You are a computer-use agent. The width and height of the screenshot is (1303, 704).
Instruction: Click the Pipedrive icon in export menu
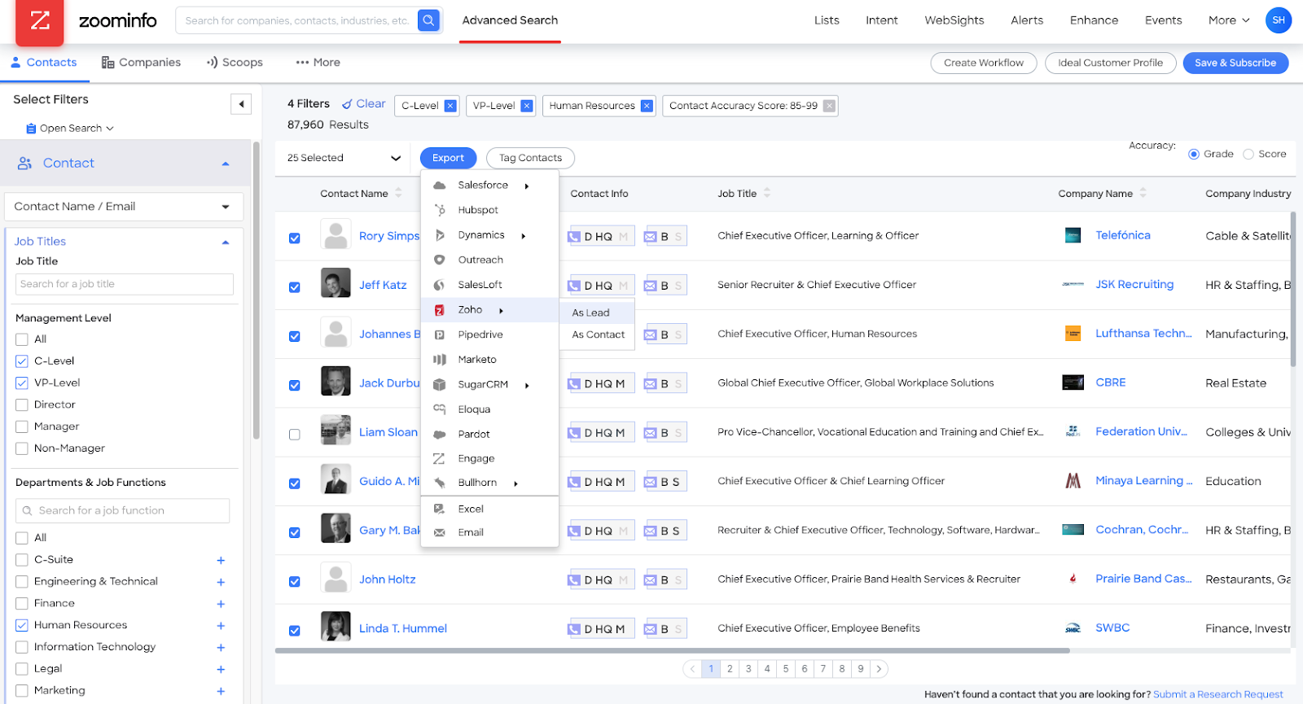pyautogui.click(x=440, y=335)
